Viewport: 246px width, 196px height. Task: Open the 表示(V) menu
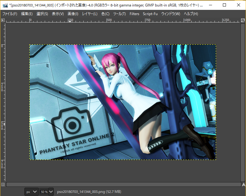pyautogui.click(x=58, y=14)
